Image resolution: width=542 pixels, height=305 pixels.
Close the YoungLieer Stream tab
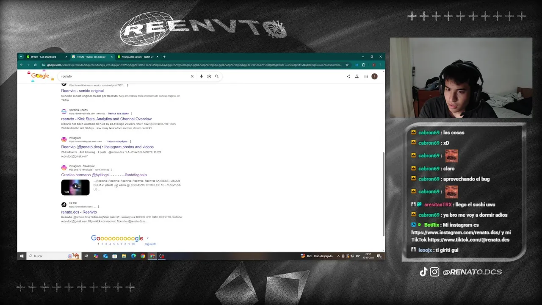coord(158,57)
